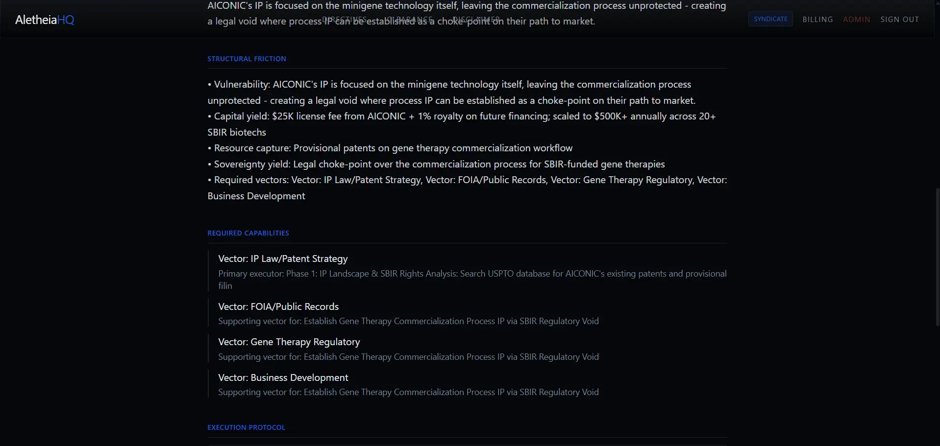Open the Clearance nav item

click(x=409, y=20)
